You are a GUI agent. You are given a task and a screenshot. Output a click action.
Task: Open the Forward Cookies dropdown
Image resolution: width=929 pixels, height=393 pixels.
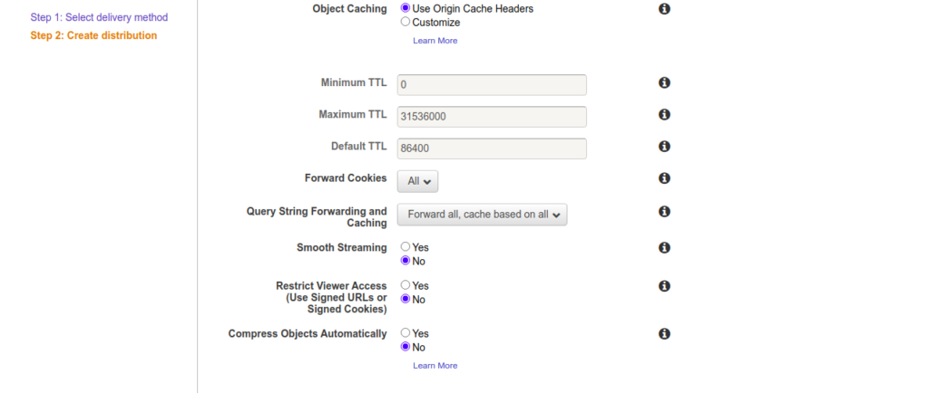417,181
